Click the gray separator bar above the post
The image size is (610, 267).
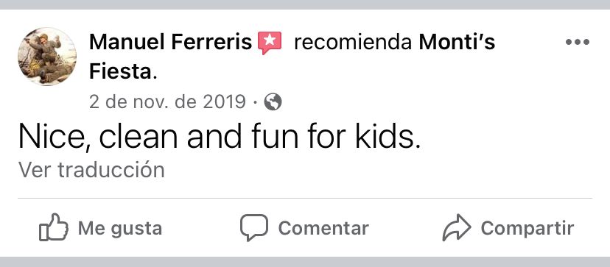click(305, 4)
